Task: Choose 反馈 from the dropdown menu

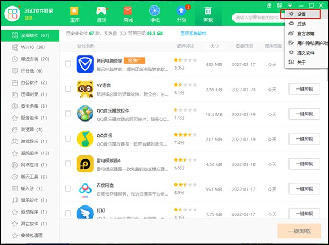Action: pyautogui.click(x=302, y=24)
